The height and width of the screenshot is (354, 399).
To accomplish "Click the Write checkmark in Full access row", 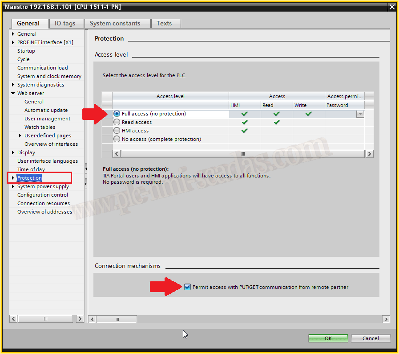I will click(308, 114).
